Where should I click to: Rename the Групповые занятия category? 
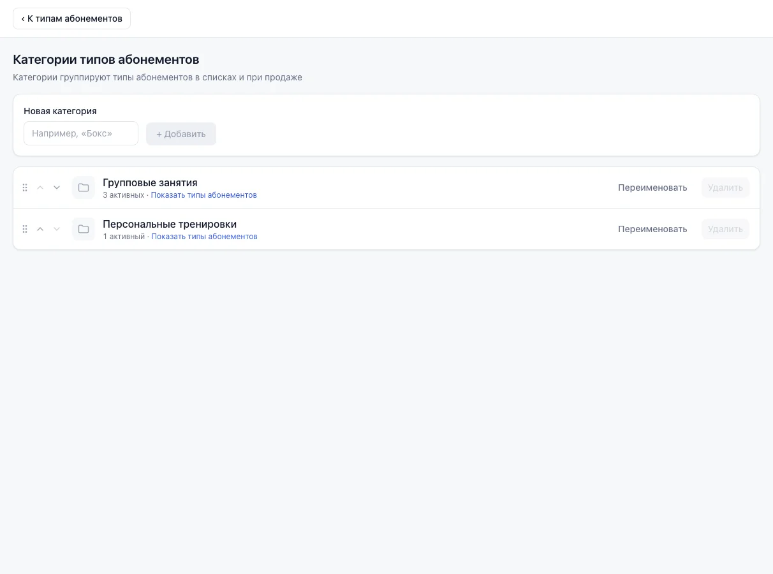tap(652, 188)
